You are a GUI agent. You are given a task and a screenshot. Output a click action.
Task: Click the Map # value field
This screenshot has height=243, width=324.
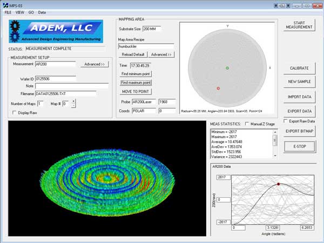click(66, 104)
